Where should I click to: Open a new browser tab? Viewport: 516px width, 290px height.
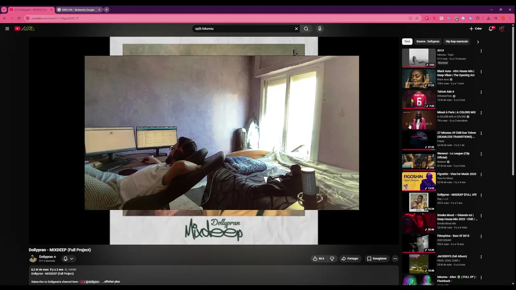[x=106, y=10]
